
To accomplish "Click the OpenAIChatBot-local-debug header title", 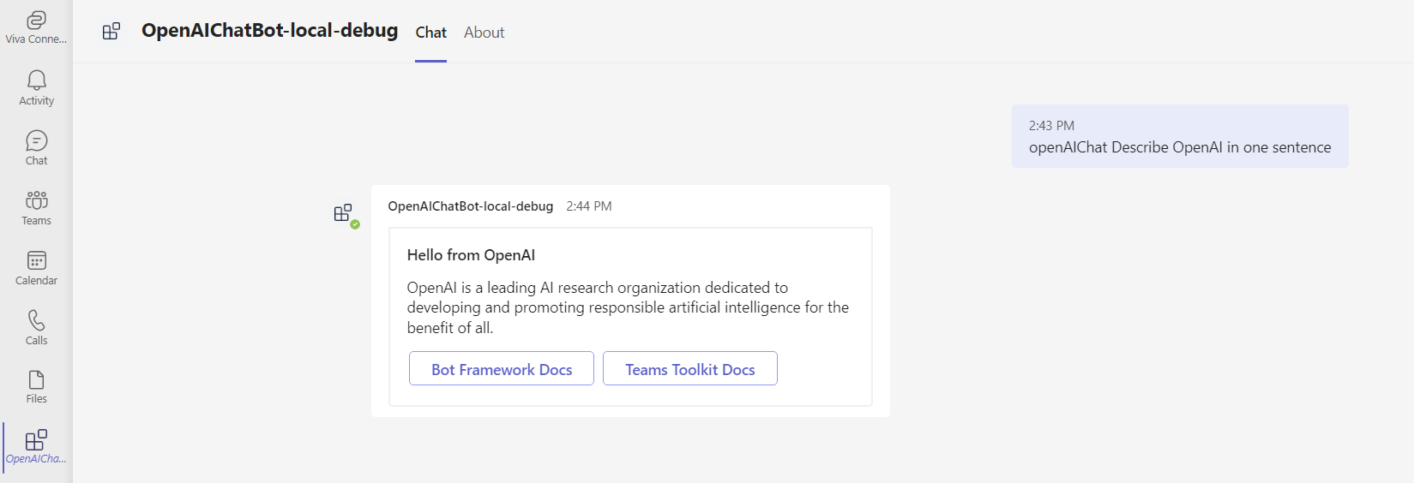I will pos(269,31).
